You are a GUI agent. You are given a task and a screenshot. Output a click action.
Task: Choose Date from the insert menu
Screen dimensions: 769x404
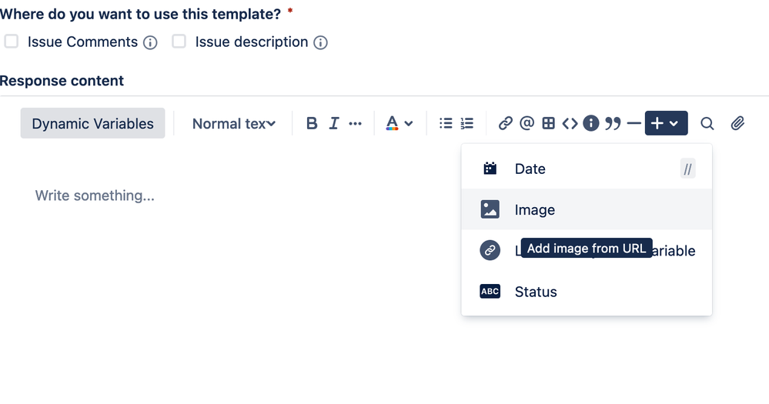587,169
